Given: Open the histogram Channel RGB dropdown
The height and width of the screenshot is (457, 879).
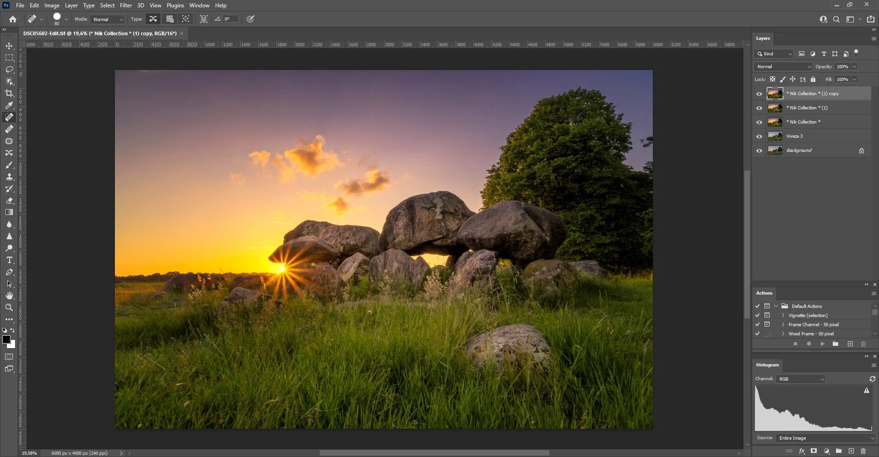Looking at the screenshot, I should tap(801, 379).
